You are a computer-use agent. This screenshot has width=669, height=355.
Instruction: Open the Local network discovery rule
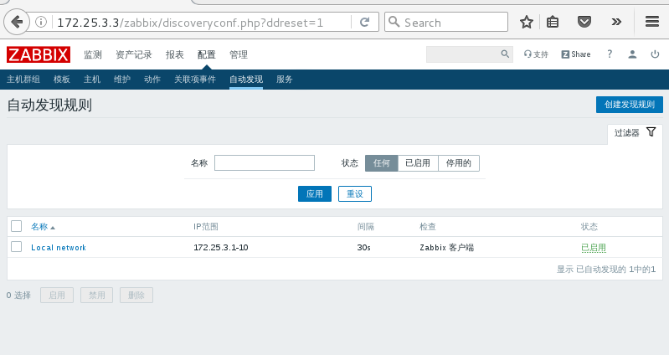(59, 248)
